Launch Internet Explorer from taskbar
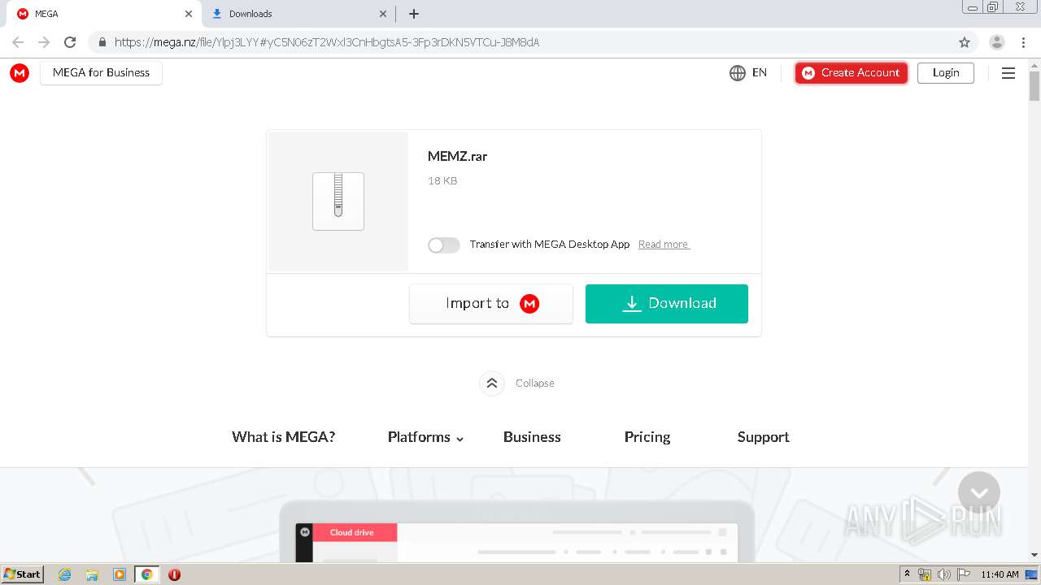 click(65, 574)
